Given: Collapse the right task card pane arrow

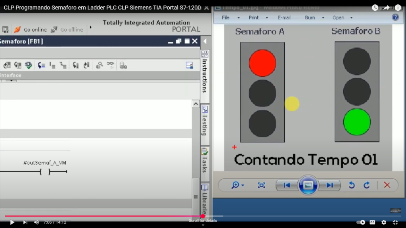Looking at the screenshot, I should coord(205,41).
